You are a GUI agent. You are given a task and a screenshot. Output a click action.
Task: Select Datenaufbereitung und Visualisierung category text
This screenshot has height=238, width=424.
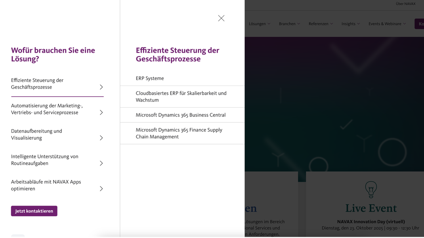(36, 134)
